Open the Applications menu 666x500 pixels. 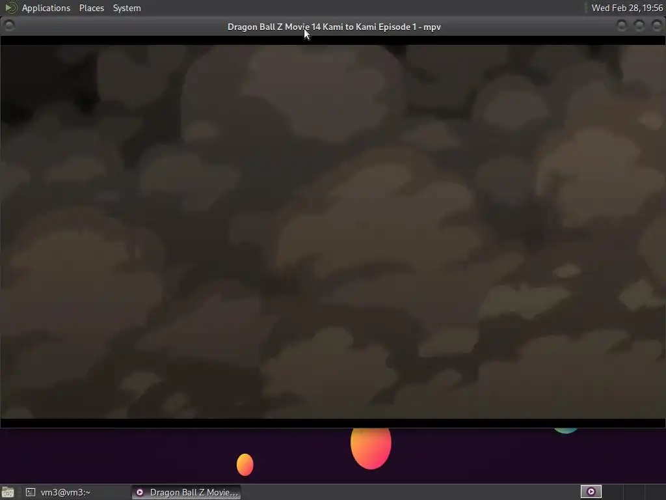(x=46, y=8)
